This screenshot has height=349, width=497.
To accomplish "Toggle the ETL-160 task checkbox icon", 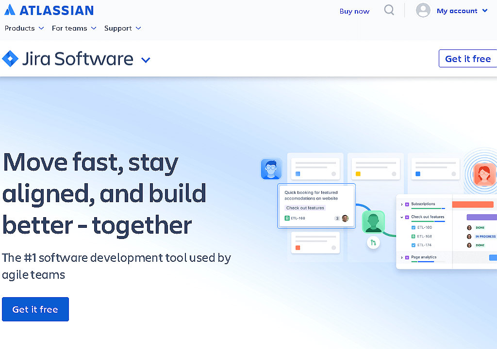I will (x=414, y=228).
